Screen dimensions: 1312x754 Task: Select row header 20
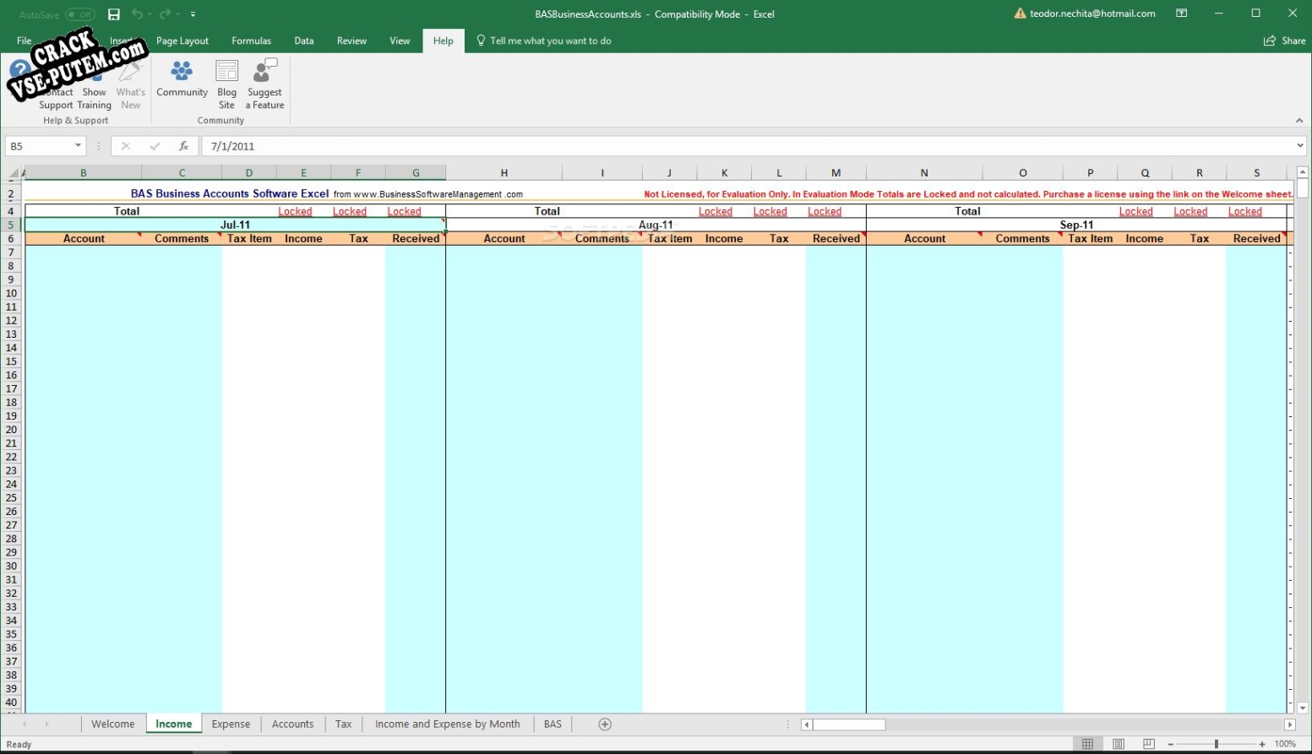pos(11,430)
